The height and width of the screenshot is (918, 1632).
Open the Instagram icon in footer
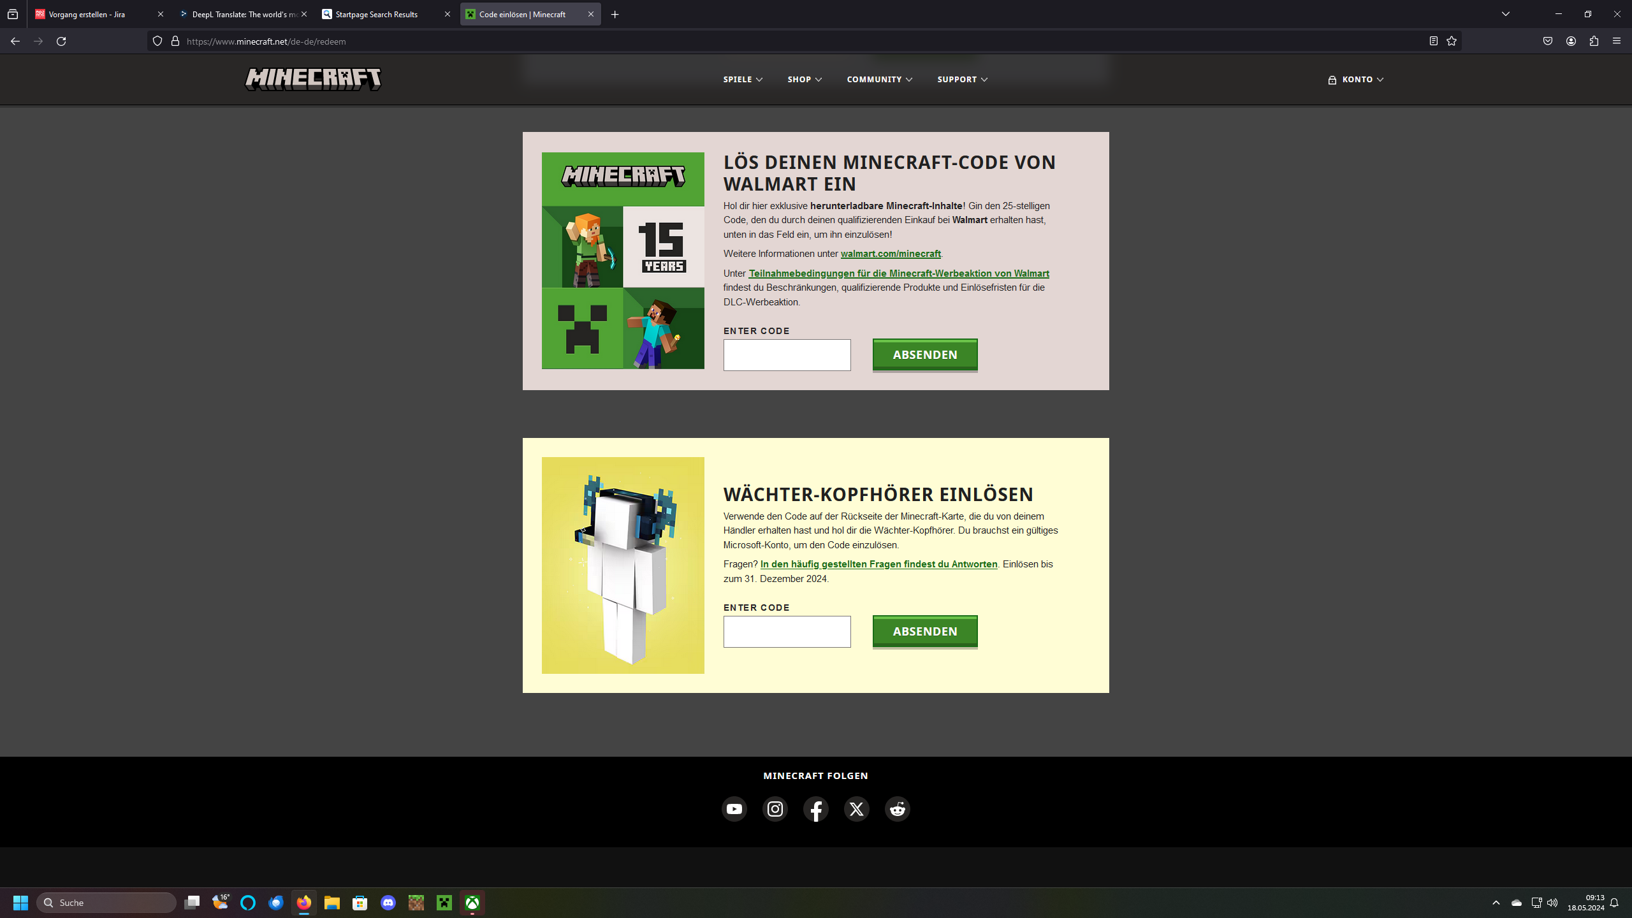click(775, 809)
